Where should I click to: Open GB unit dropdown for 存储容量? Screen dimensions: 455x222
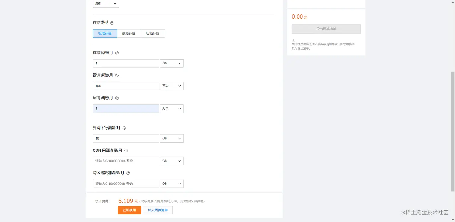(172, 63)
